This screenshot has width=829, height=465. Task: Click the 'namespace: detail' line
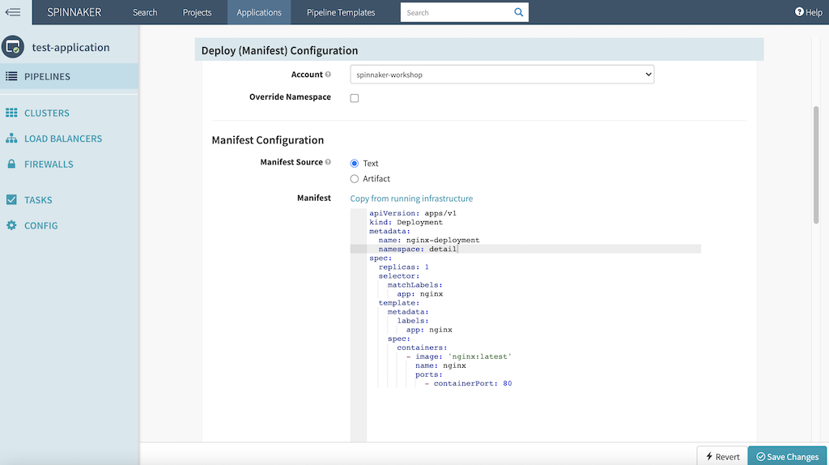click(417, 249)
